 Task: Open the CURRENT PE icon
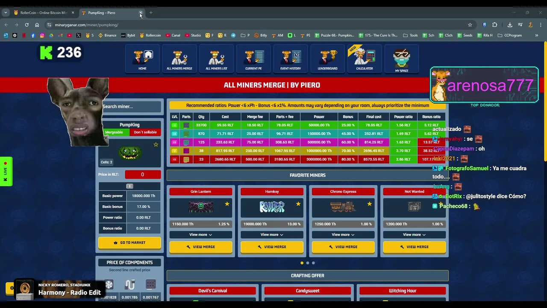coord(253,59)
